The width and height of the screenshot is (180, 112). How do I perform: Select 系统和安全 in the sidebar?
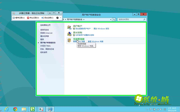point(44,30)
